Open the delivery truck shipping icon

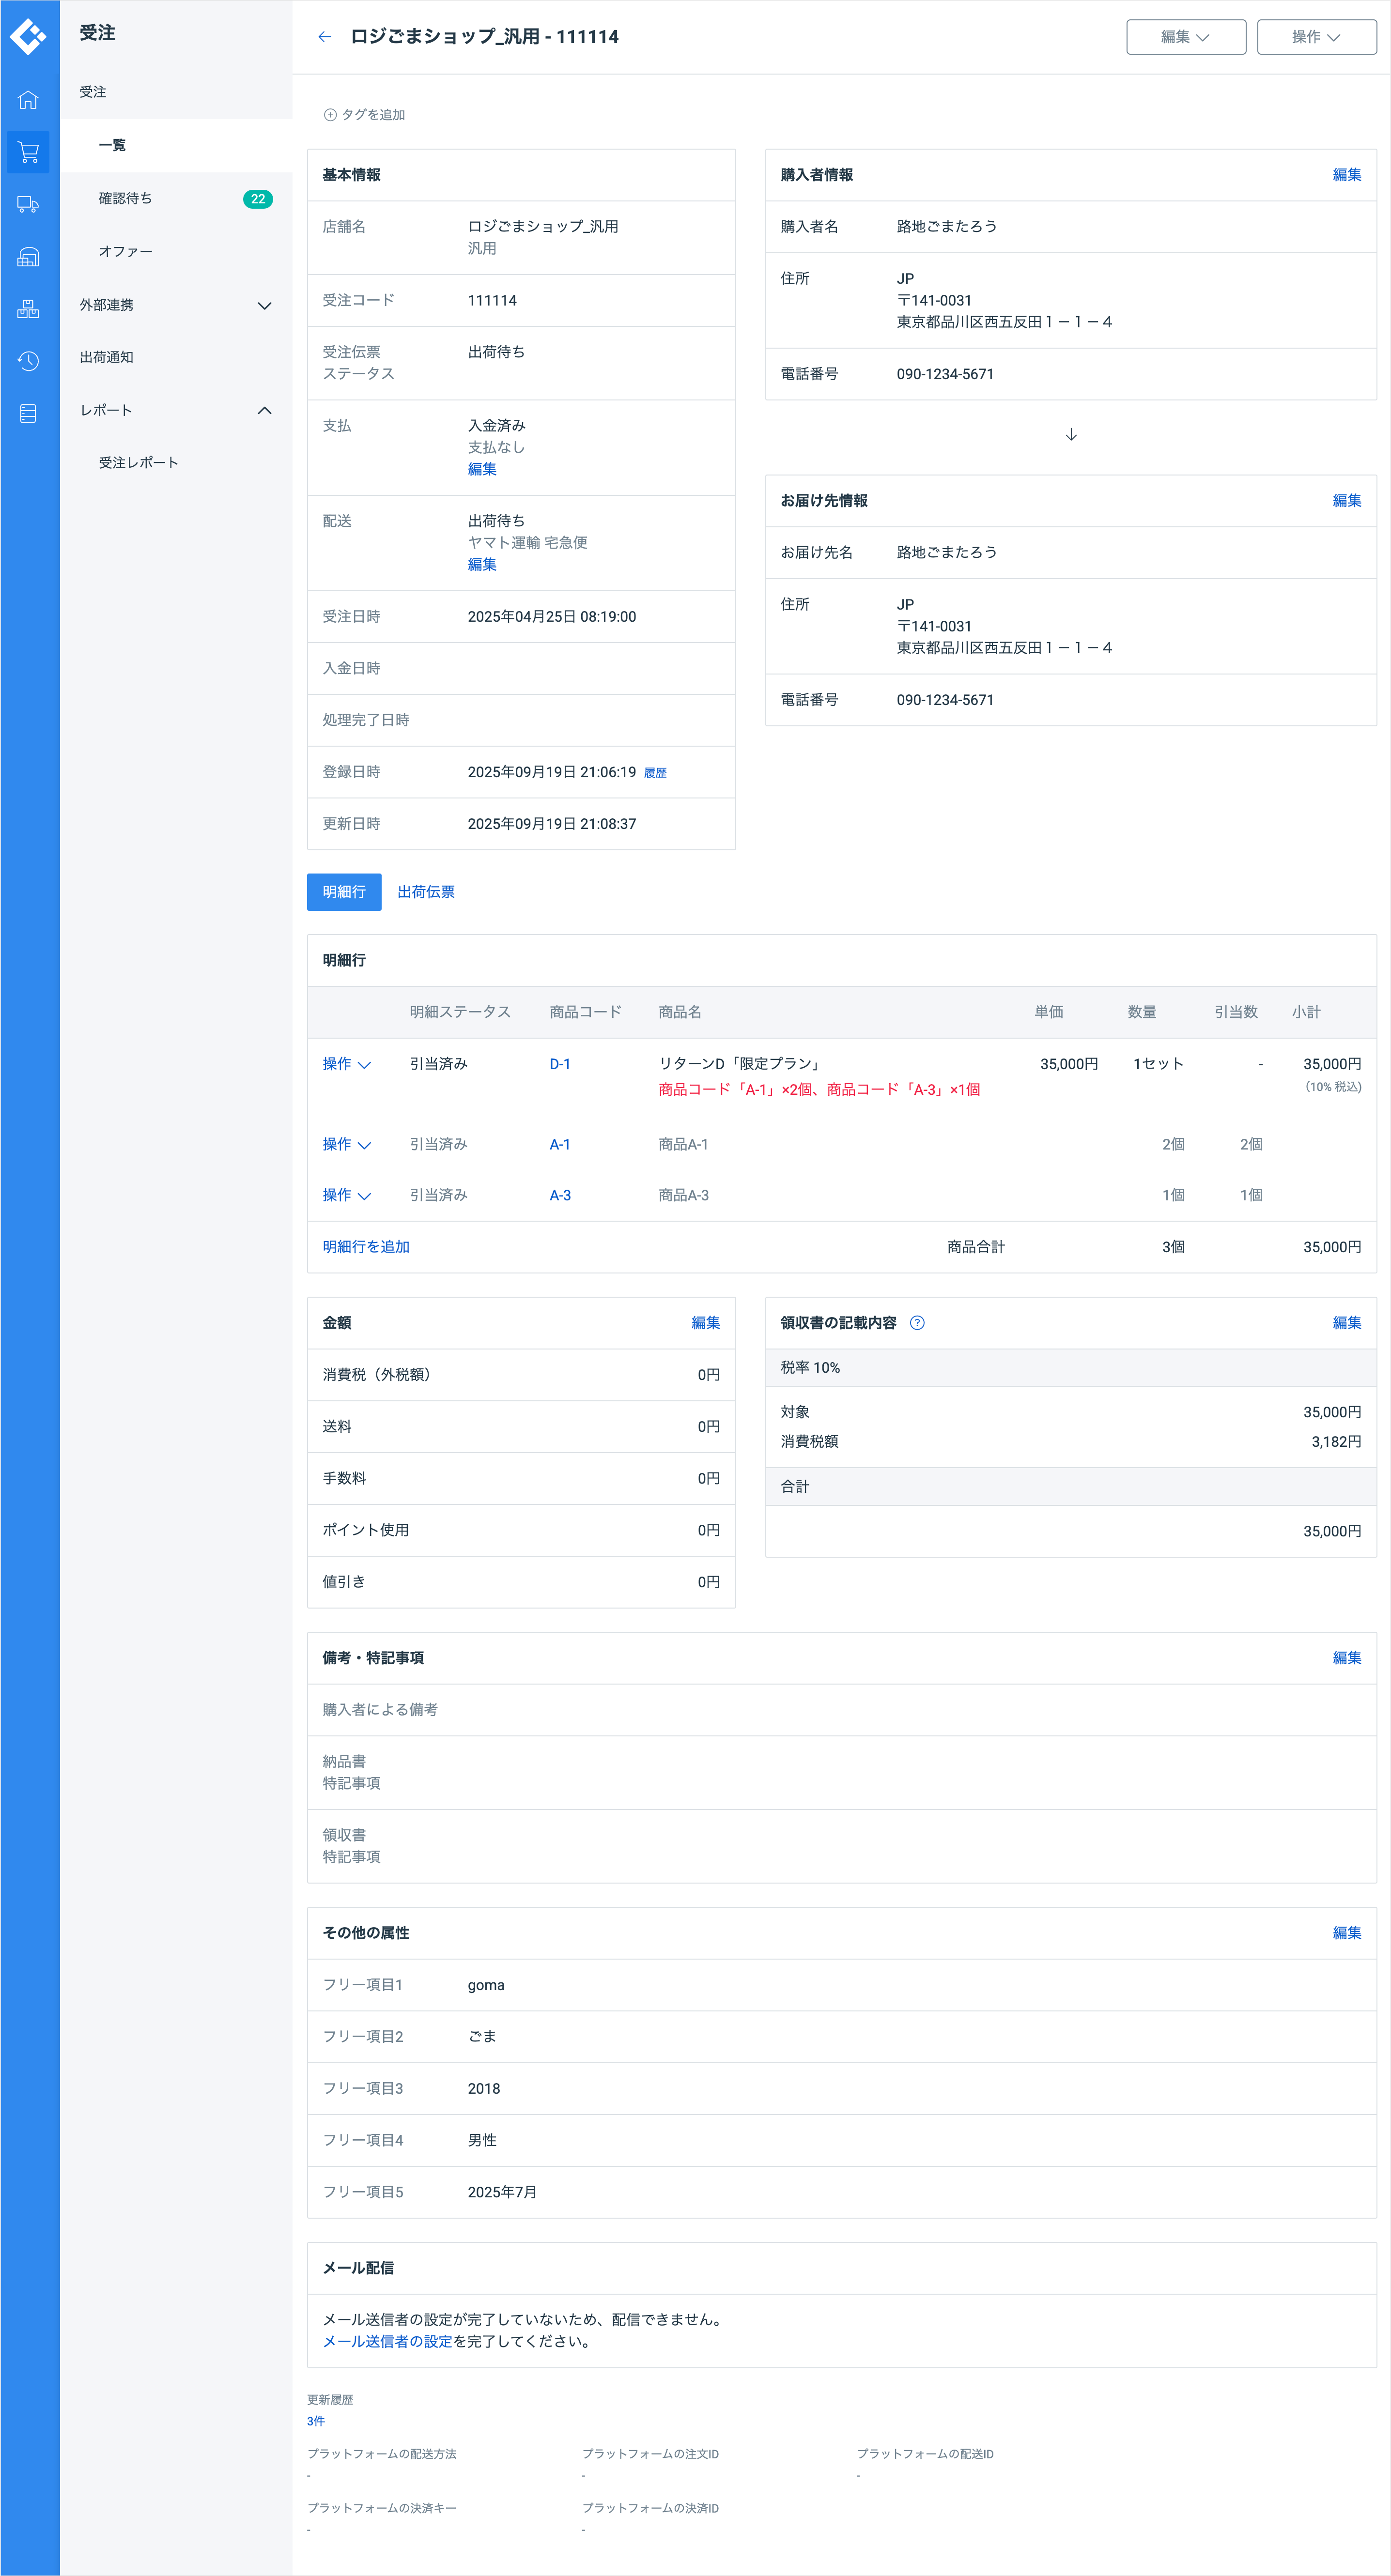point(28,205)
